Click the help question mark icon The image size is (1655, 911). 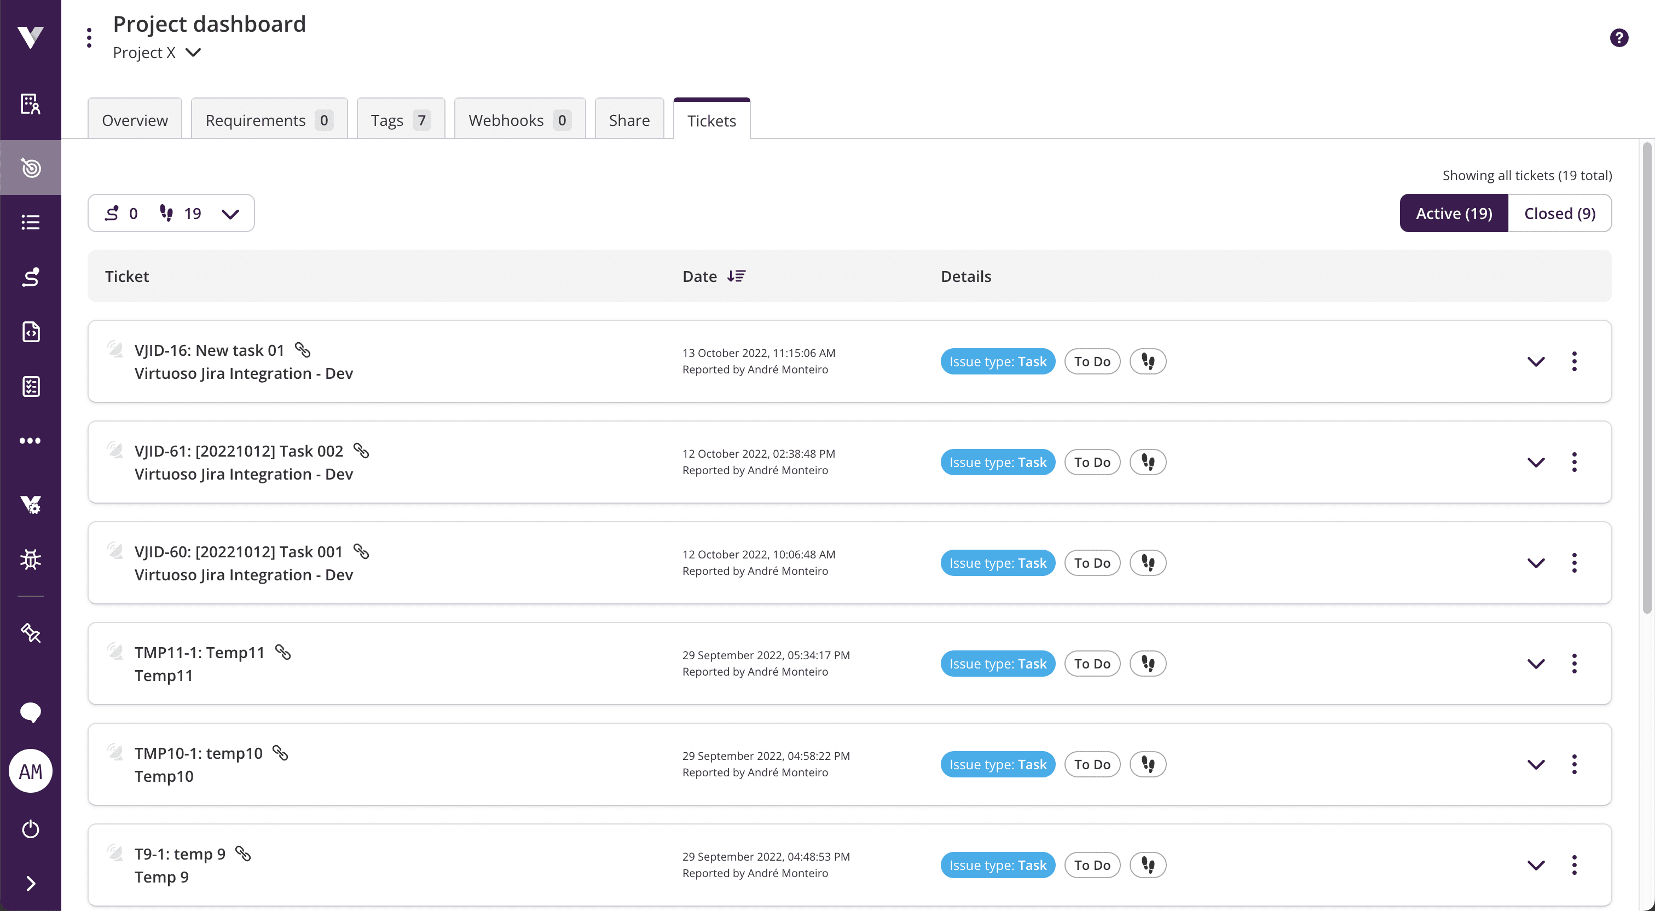point(1619,37)
